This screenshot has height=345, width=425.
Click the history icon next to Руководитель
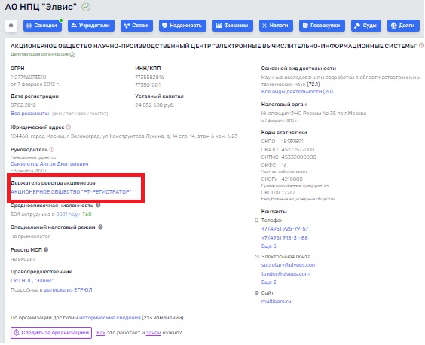coord(52,149)
